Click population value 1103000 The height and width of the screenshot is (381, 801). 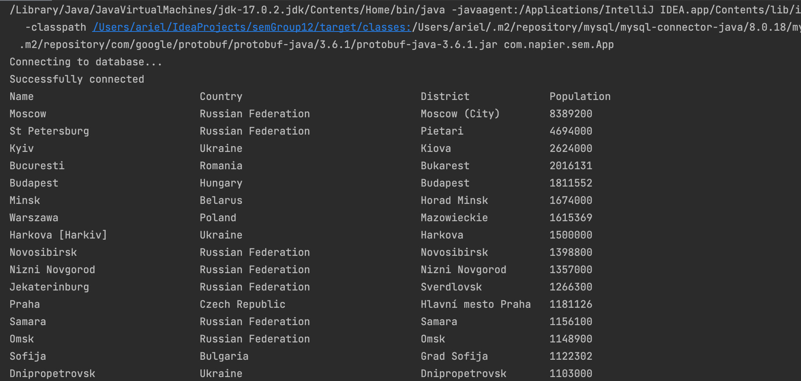571,374
